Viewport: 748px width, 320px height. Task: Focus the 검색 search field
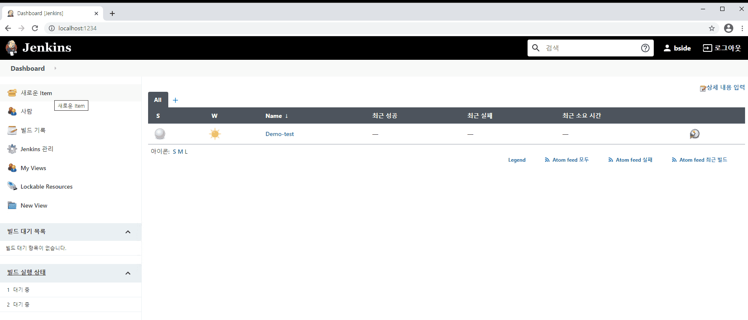591,48
